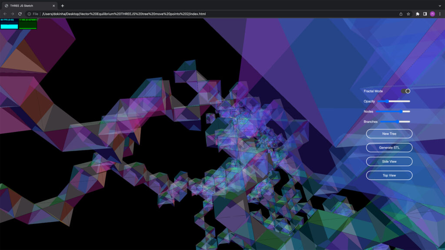Click the browser back arrow
The image size is (445, 250).
4,13
